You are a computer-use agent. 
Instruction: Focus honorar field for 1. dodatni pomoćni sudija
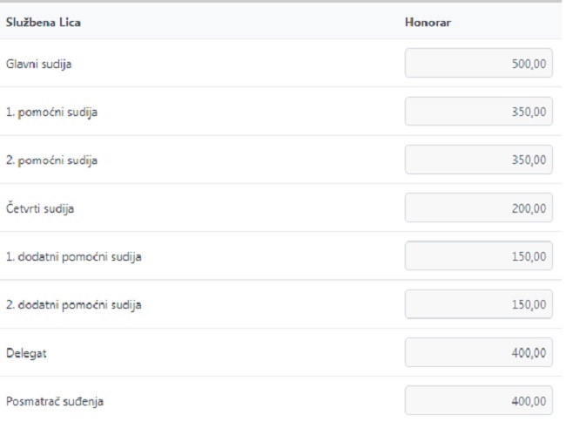click(478, 256)
